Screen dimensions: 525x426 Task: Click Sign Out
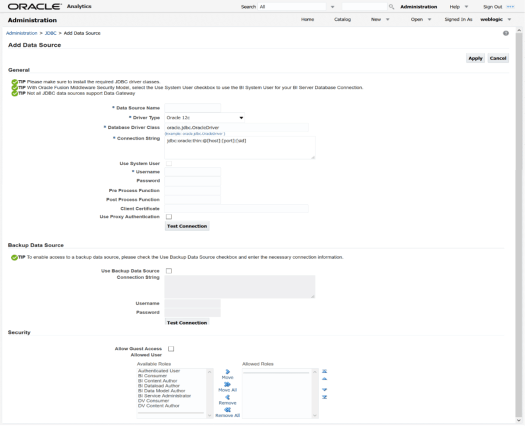[x=492, y=7]
